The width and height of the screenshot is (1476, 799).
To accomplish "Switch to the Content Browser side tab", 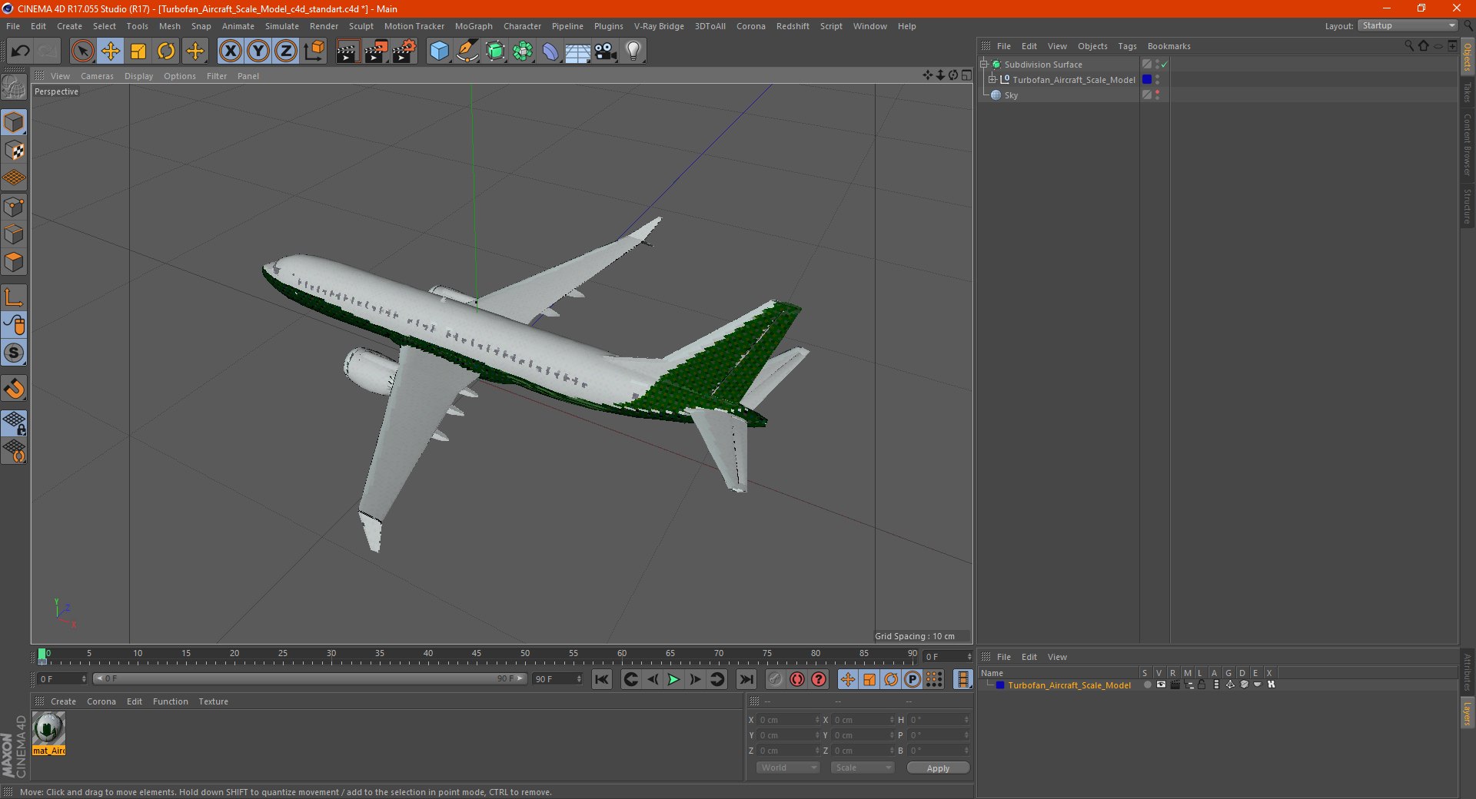I will pos(1468,144).
